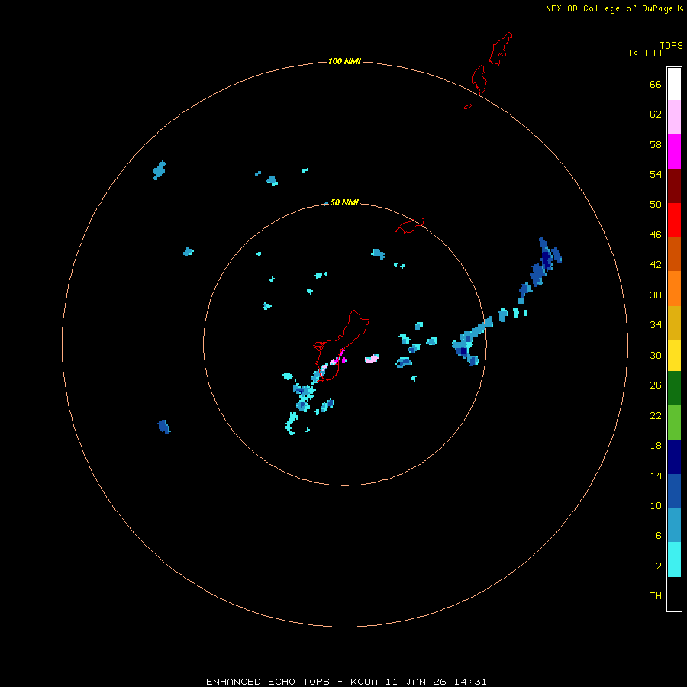Select the navy blue legend swatch

(674, 457)
